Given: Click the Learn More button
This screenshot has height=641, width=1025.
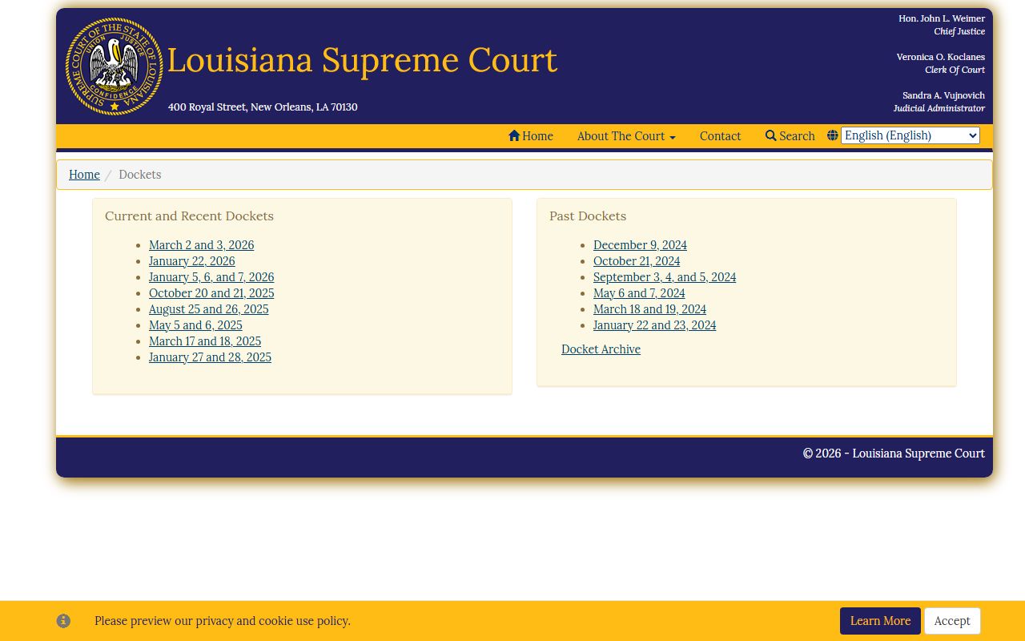Looking at the screenshot, I should (880, 621).
